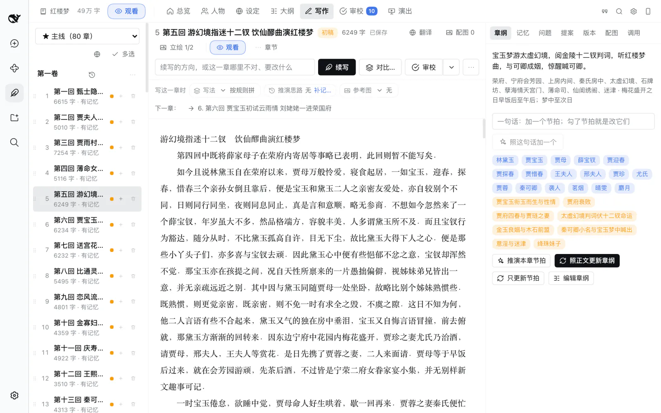
Task: Click 推演本章节拍 button
Action: point(521,261)
